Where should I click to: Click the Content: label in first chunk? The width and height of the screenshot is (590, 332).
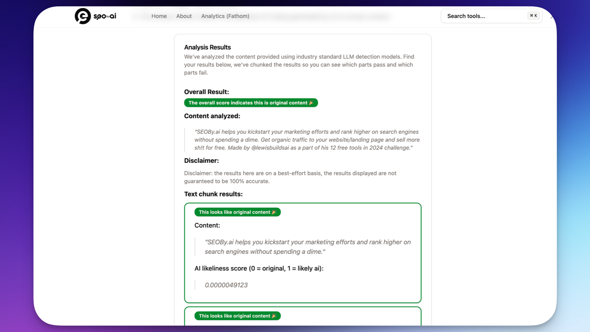click(207, 225)
